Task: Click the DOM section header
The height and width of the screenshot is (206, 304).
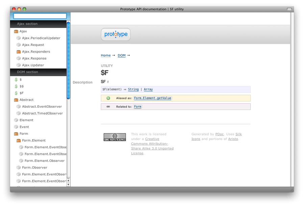Action: pos(38,72)
